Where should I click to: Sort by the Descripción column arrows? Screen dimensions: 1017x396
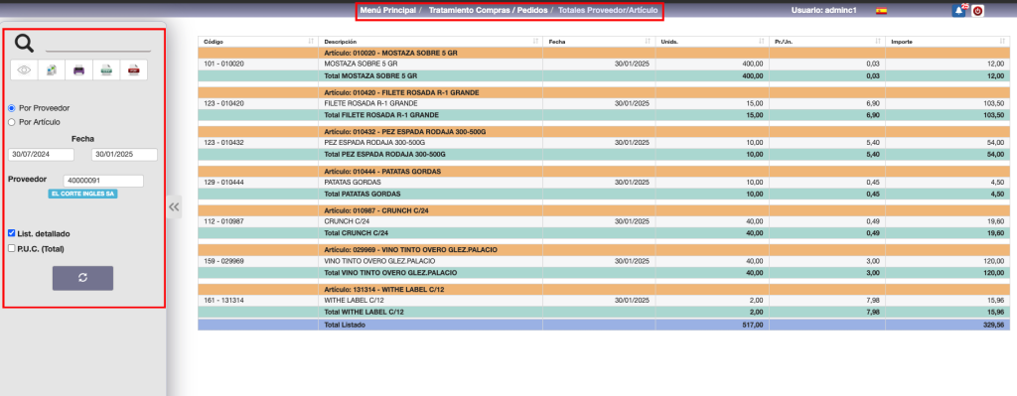tap(535, 41)
